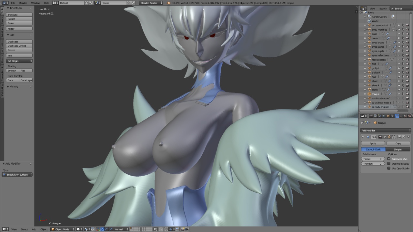413x232 pixels.
Task: Select the rotate manipulator arc icon
Action: (106, 229)
